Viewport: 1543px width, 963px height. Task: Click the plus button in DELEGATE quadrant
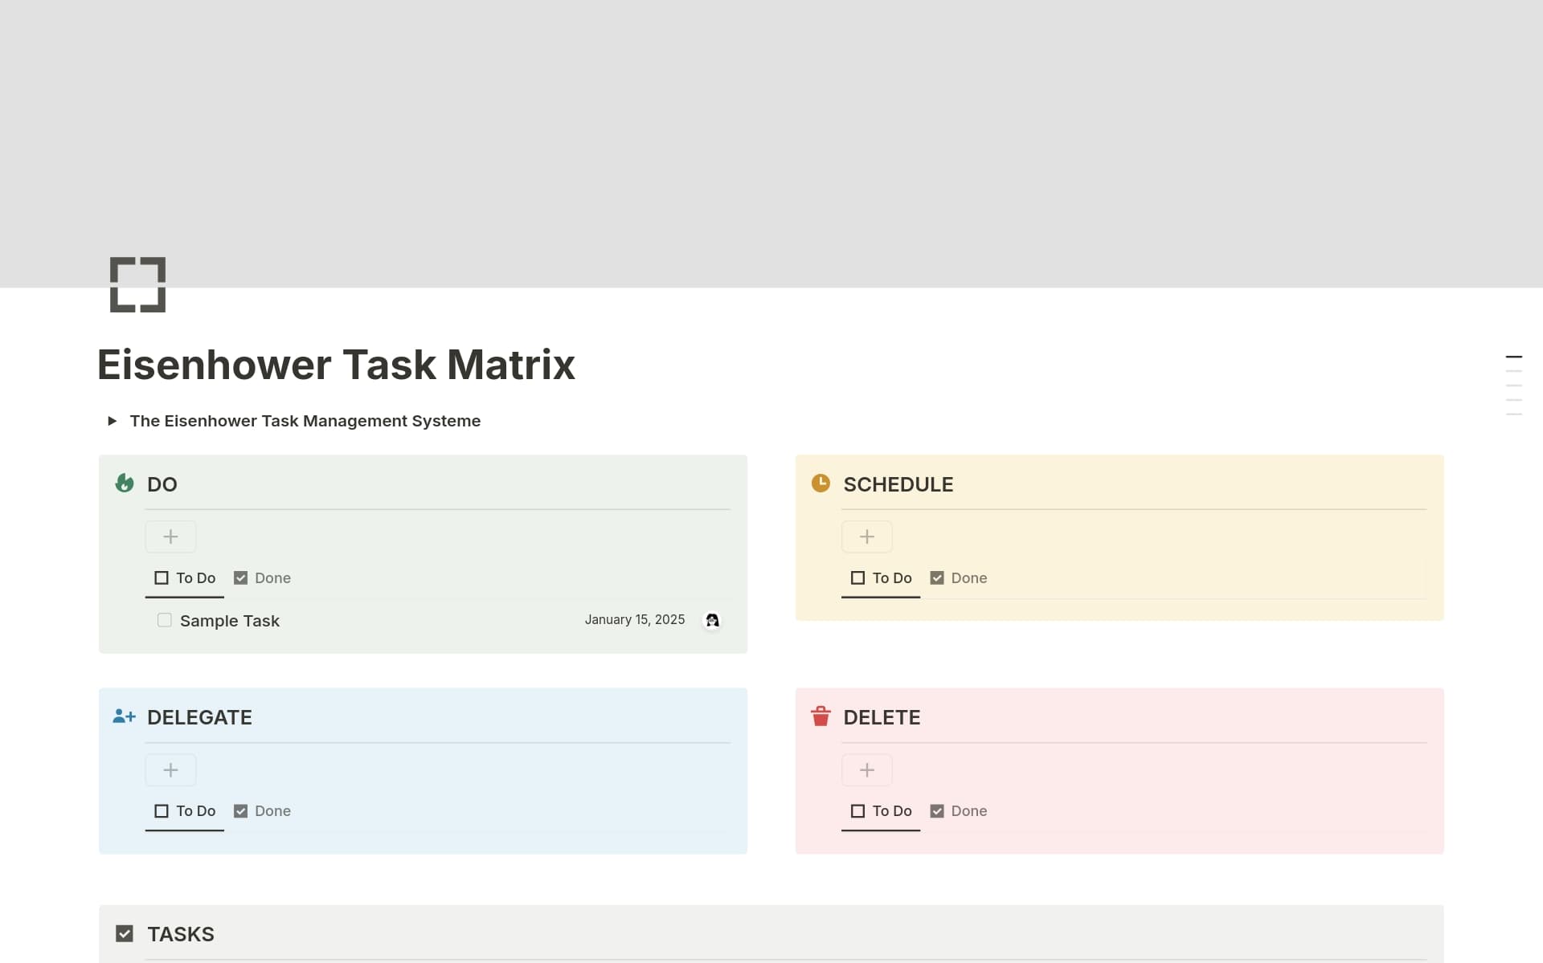click(x=170, y=769)
